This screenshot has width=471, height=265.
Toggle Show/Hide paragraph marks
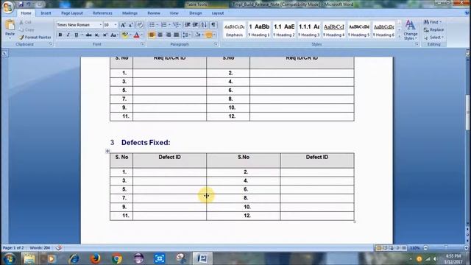click(x=213, y=25)
